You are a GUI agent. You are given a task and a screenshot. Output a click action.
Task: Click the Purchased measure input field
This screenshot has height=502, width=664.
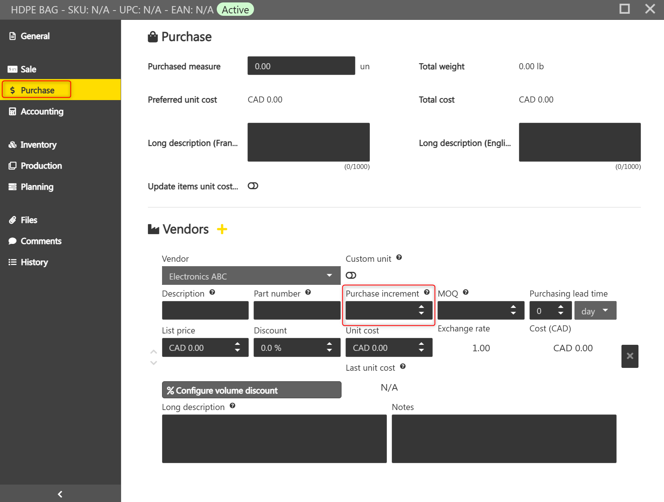[301, 66]
